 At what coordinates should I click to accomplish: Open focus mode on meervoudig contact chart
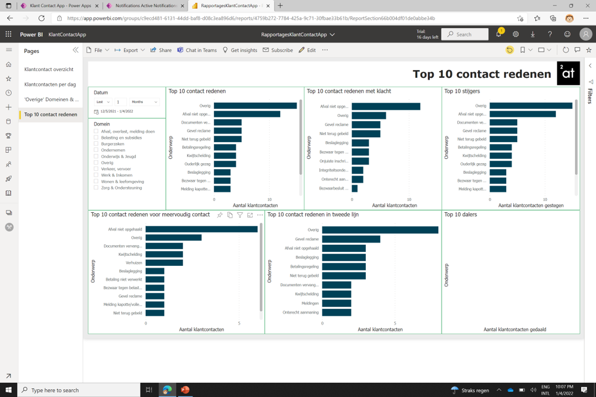(x=250, y=215)
